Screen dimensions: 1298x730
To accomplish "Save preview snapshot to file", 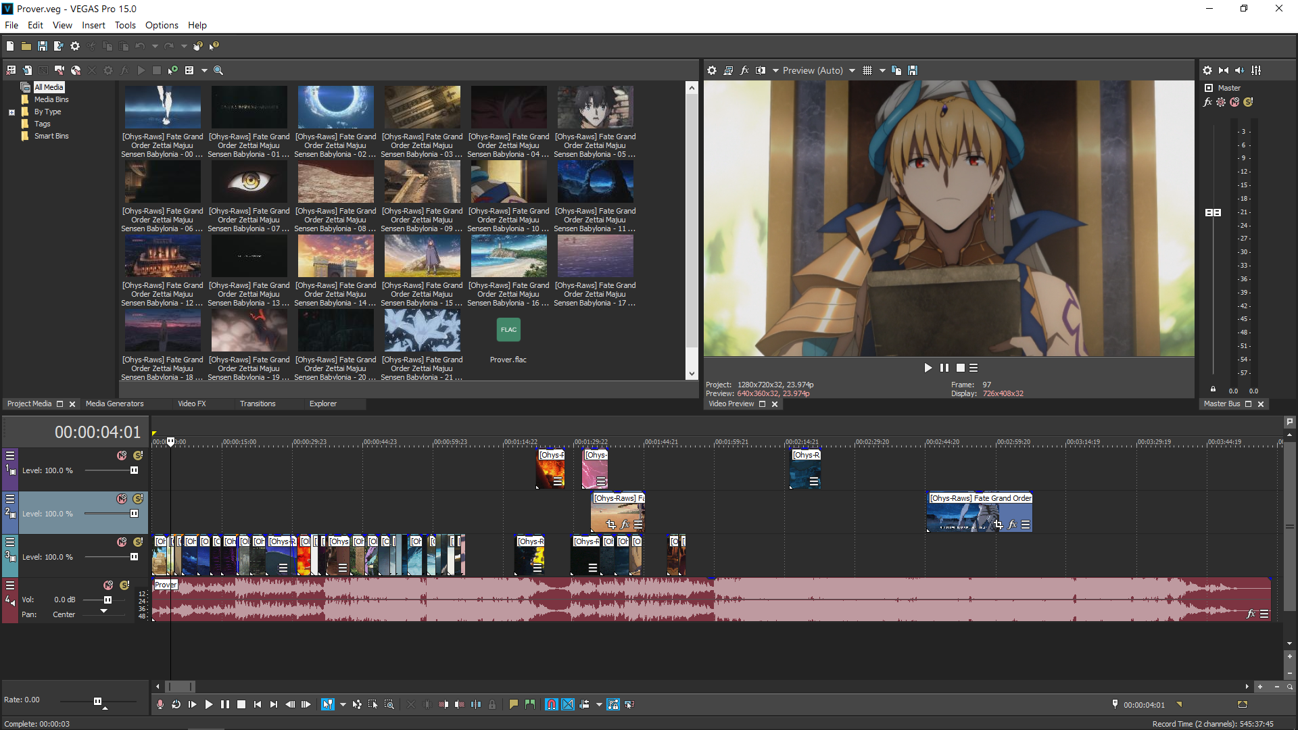I will coord(913,70).
